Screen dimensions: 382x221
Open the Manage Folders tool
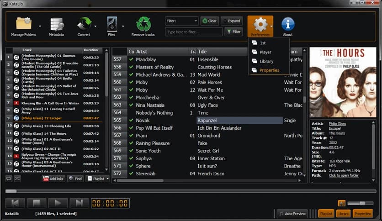(x=23, y=26)
